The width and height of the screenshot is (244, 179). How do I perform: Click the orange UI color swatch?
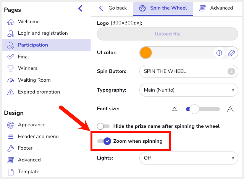(146, 53)
